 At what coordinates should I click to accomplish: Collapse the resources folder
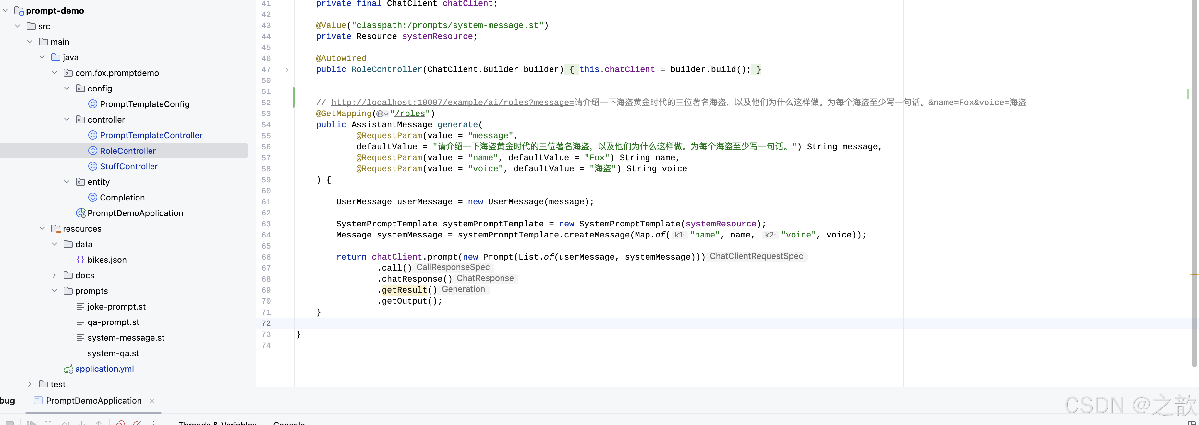click(42, 229)
